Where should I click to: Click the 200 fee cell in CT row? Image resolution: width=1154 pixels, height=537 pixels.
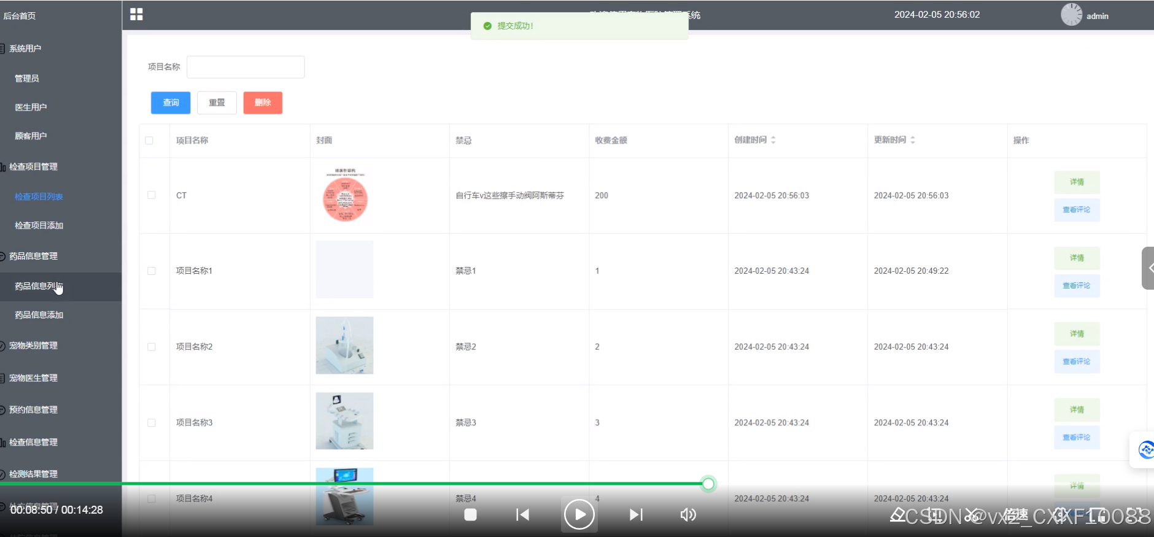click(x=602, y=195)
